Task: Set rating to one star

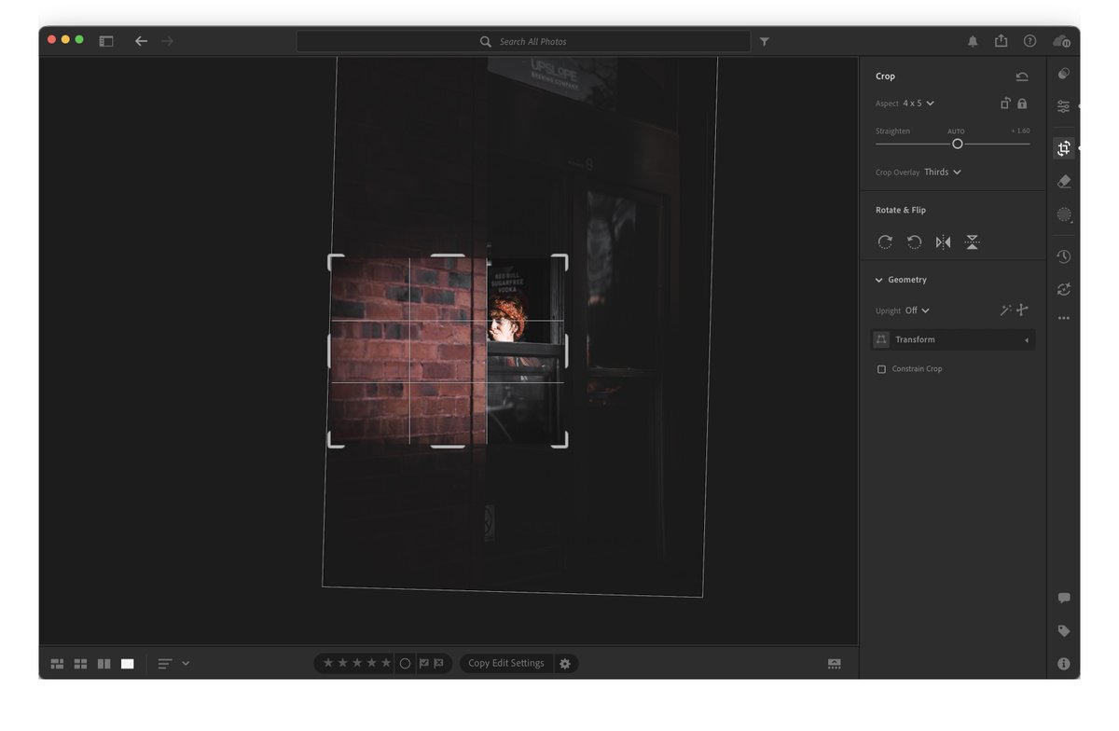Action: click(327, 663)
